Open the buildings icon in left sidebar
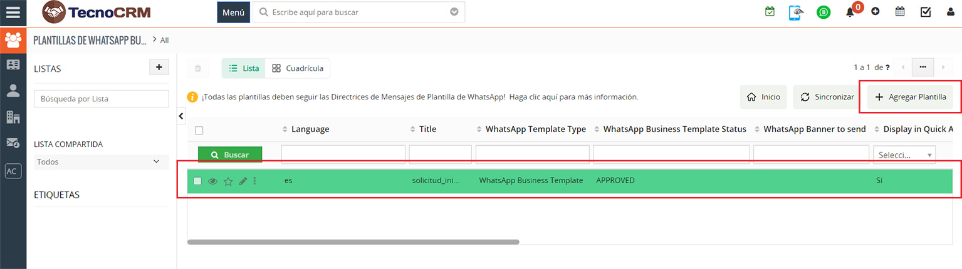 (x=13, y=116)
